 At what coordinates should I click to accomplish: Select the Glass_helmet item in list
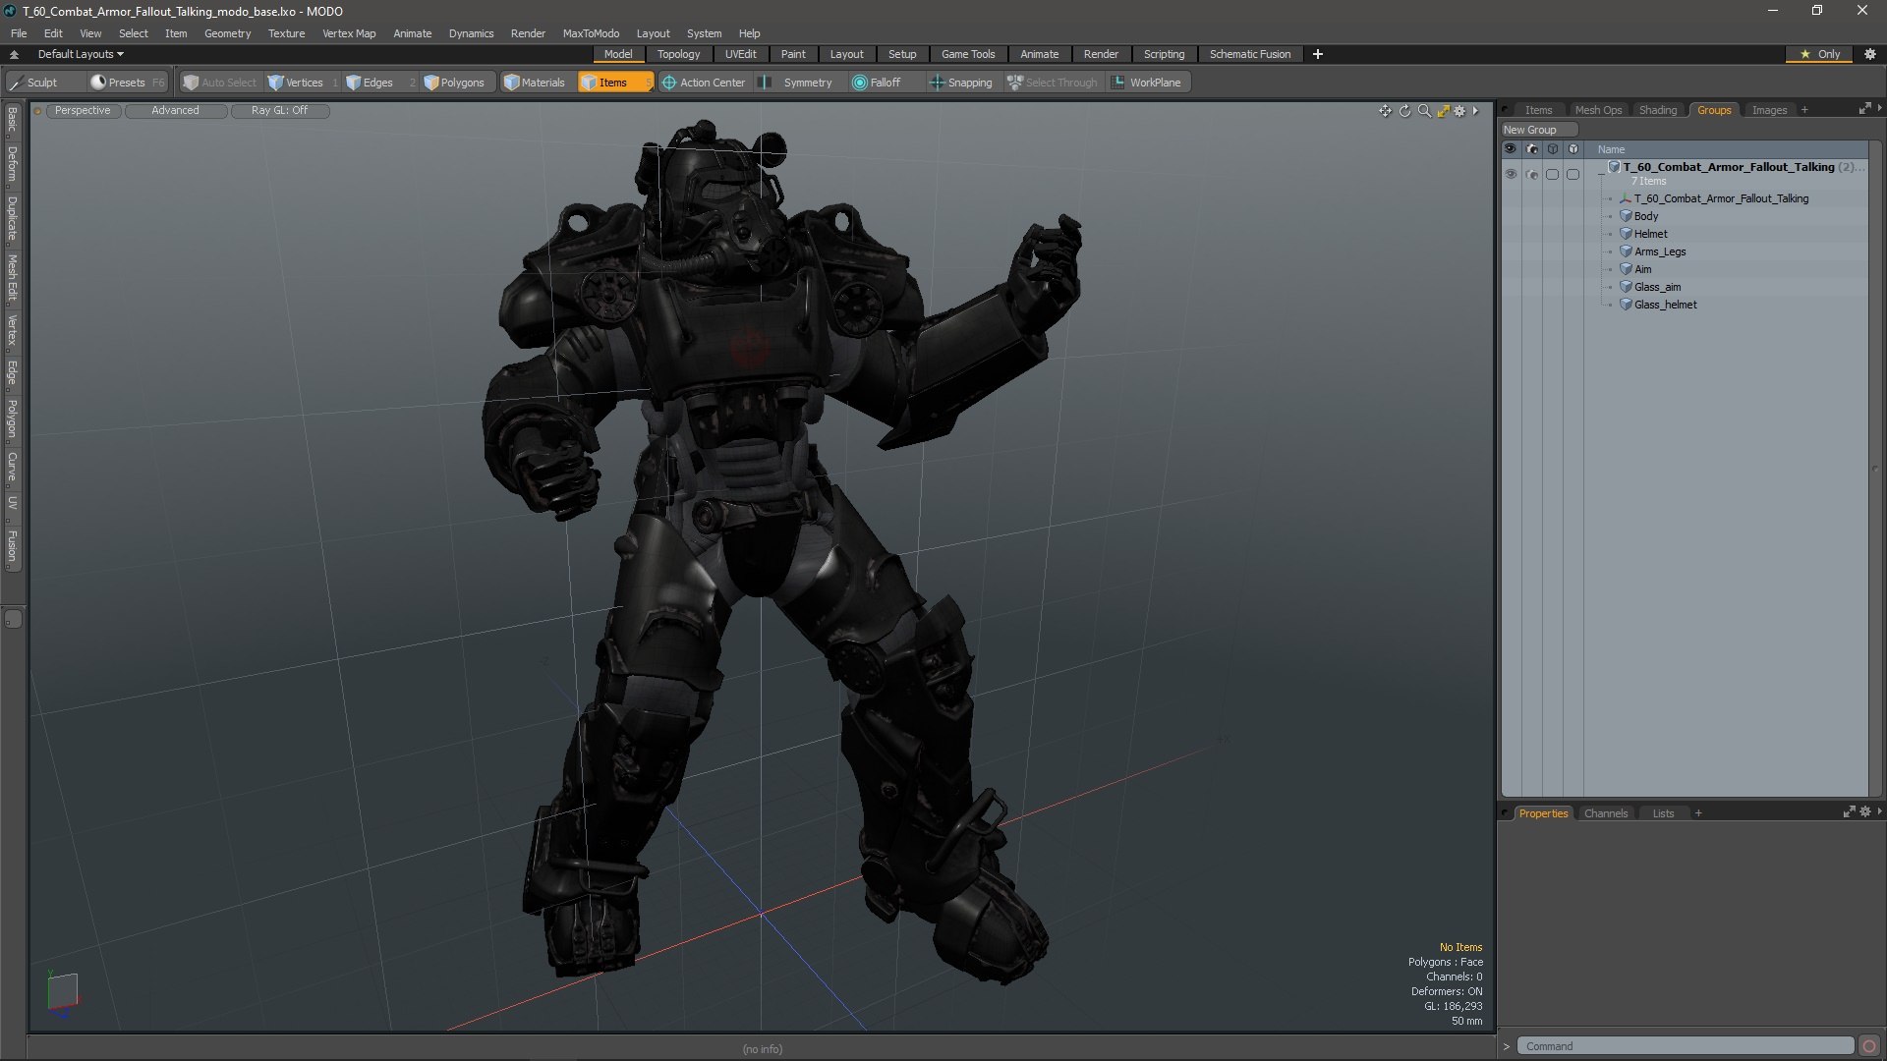[1665, 305]
